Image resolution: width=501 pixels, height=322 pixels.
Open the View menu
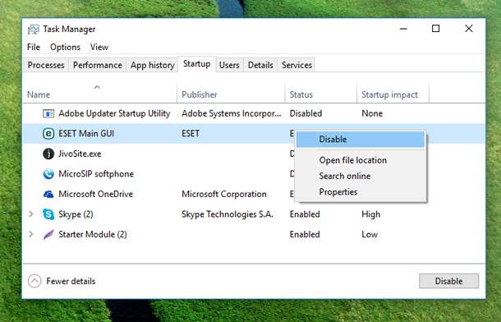click(99, 48)
